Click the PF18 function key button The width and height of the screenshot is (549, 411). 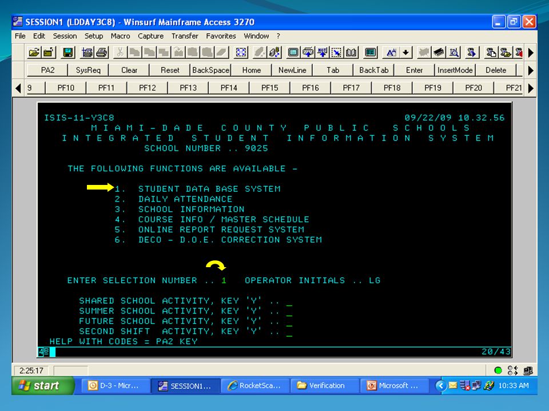(392, 88)
